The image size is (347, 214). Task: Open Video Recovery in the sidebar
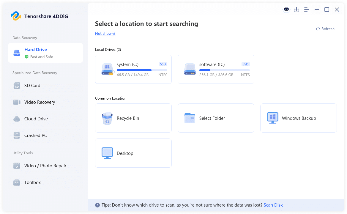(40, 102)
